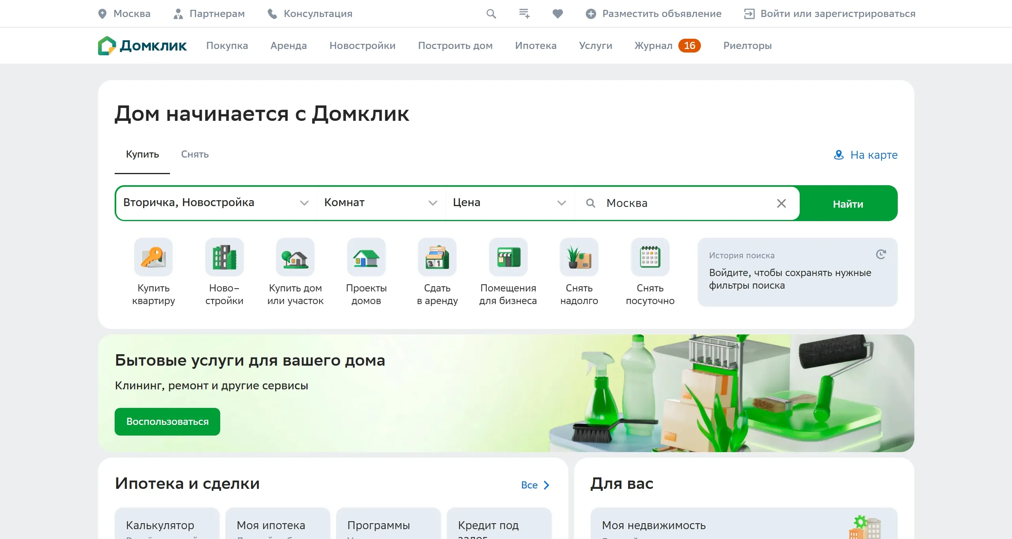Click the Воспользоваться button
Screen dimensions: 1012x539
167,422
